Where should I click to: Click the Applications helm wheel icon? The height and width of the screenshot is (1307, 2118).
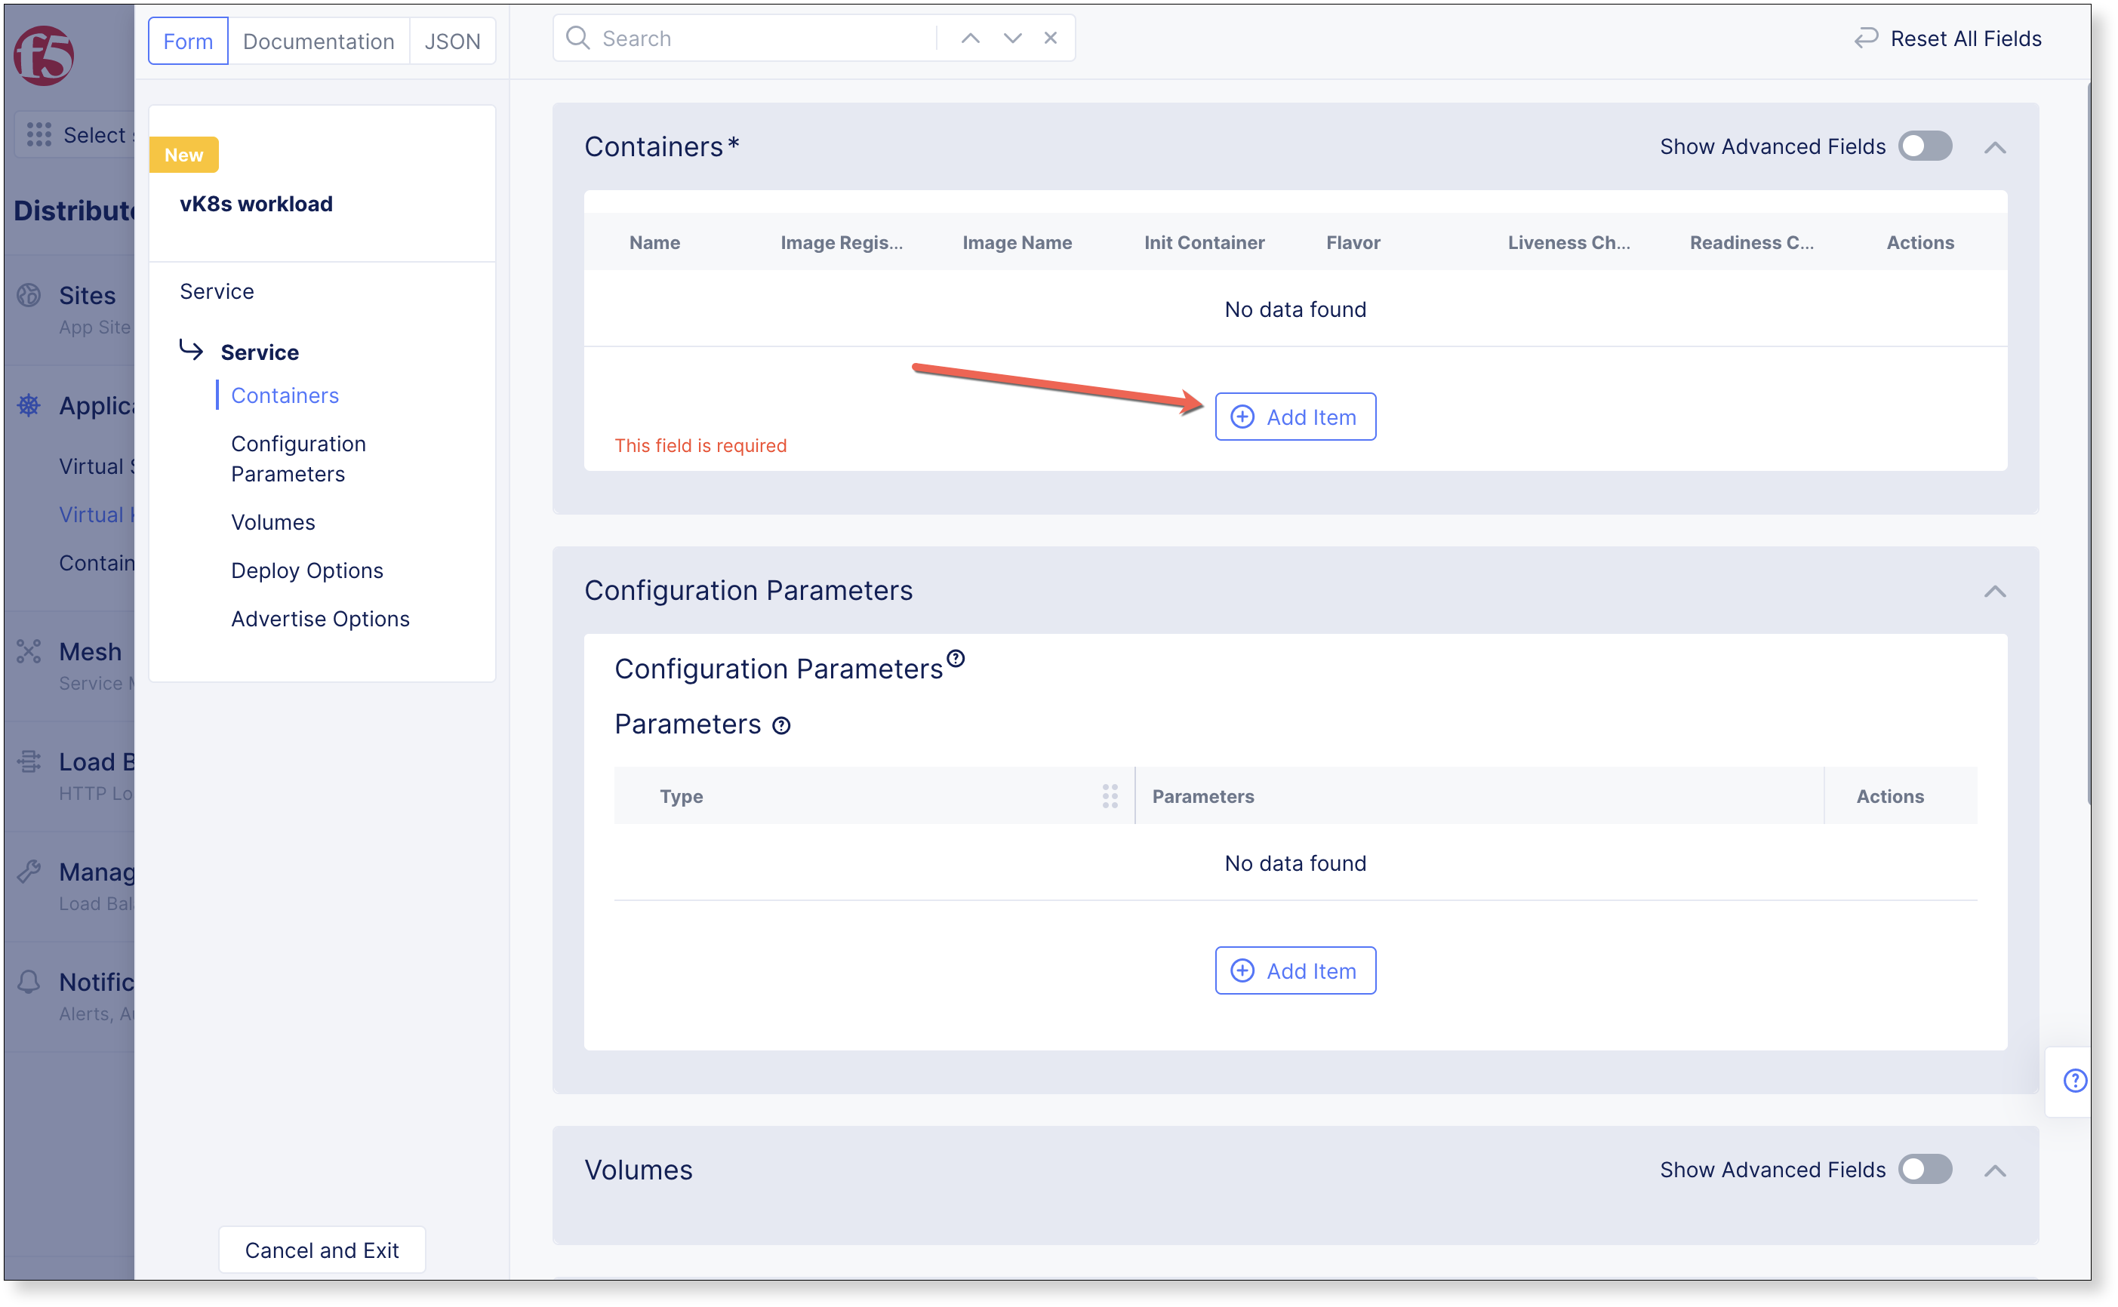(29, 405)
